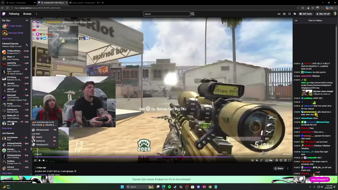Open Purpp channel in sidebar
This screenshot has width=338, height=190.
tap(16, 105)
